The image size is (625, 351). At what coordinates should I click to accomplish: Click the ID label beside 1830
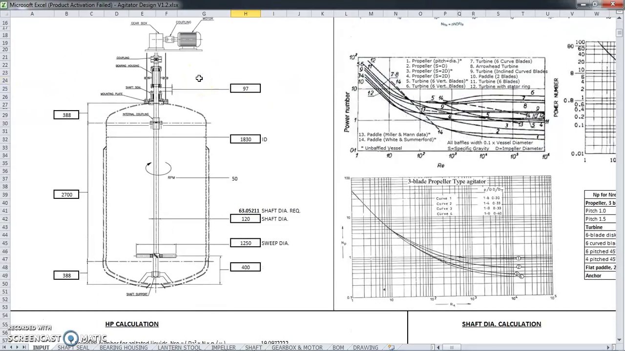point(265,139)
